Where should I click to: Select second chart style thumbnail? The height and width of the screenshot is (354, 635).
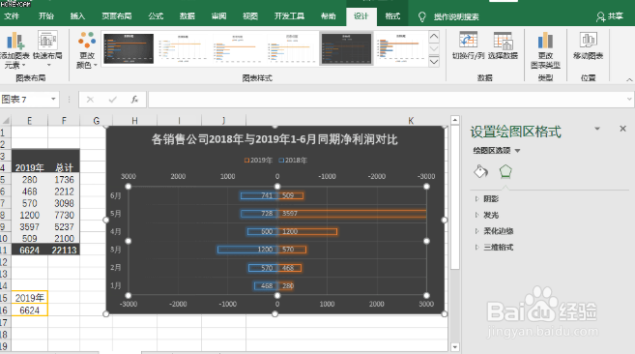click(x=183, y=48)
